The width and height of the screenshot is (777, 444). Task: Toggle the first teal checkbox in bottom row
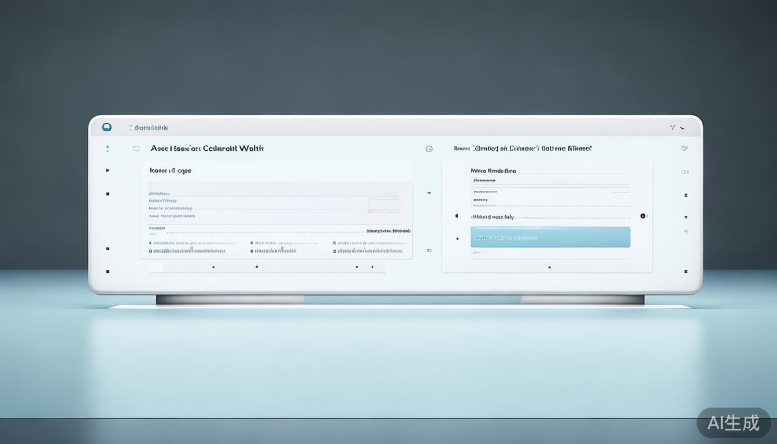click(x=151, y=251)
